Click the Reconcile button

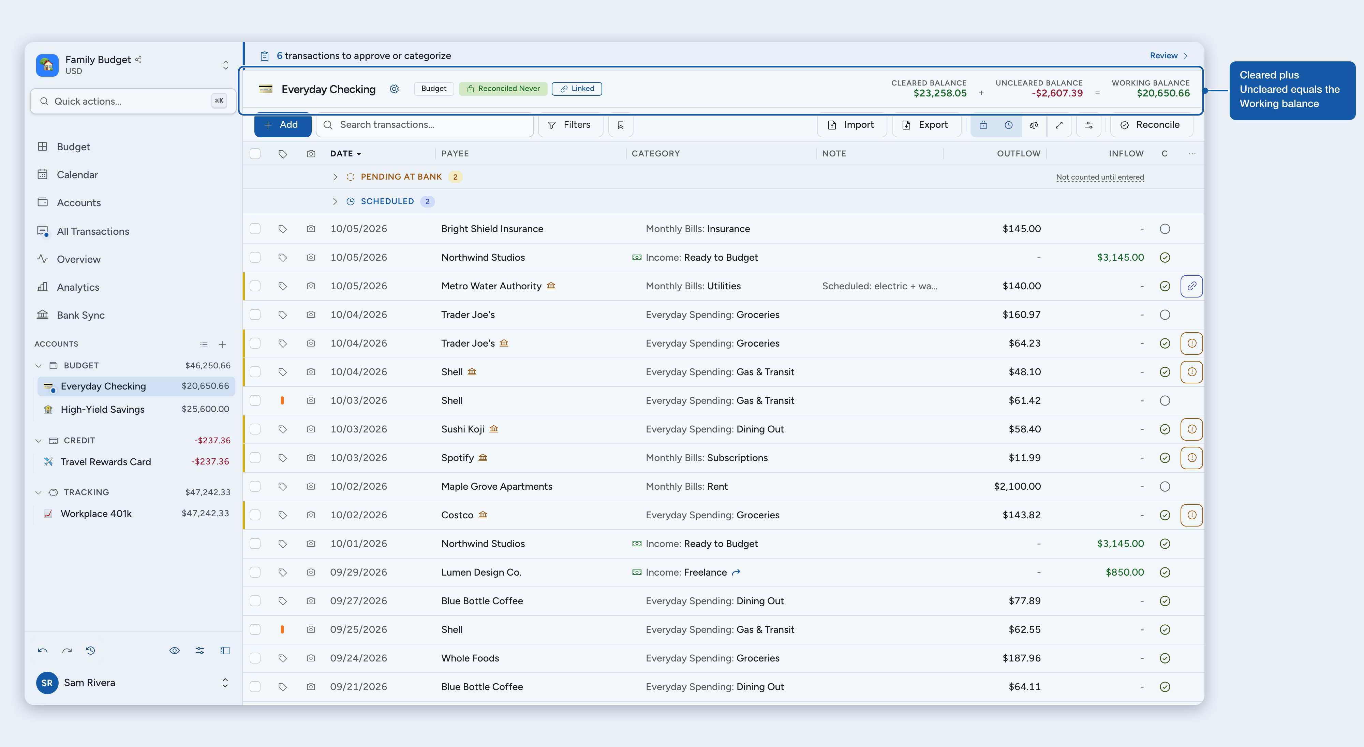[x=1152, y=125]
